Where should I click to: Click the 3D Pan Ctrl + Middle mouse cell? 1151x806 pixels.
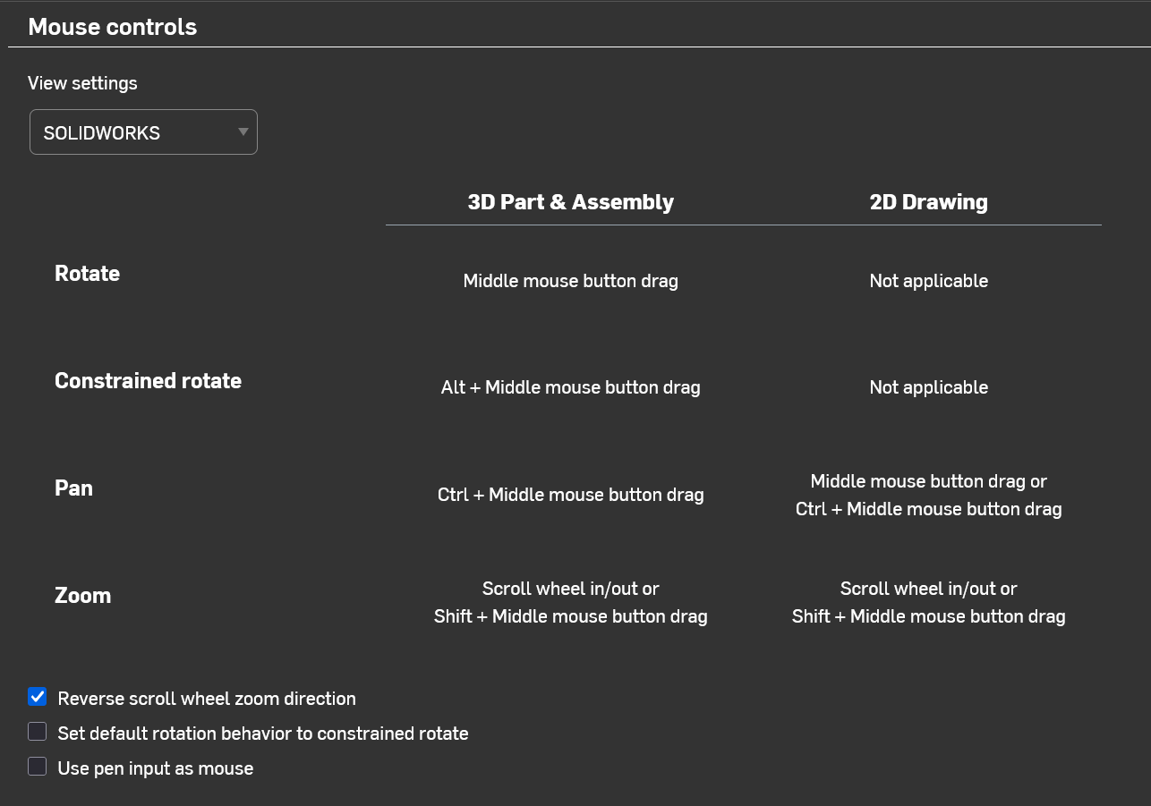570,495
